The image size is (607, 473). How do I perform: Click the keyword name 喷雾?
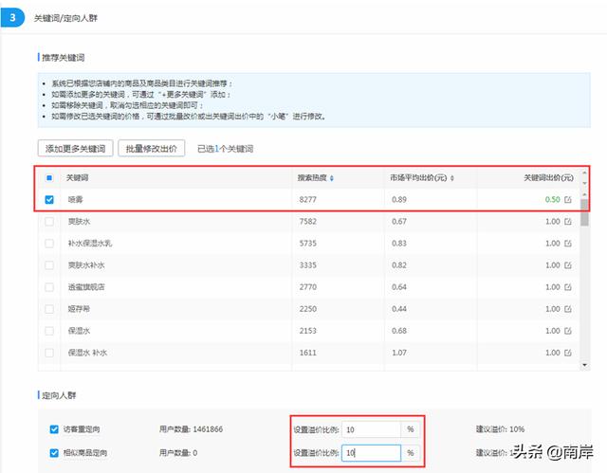click(x=76, y=200)
